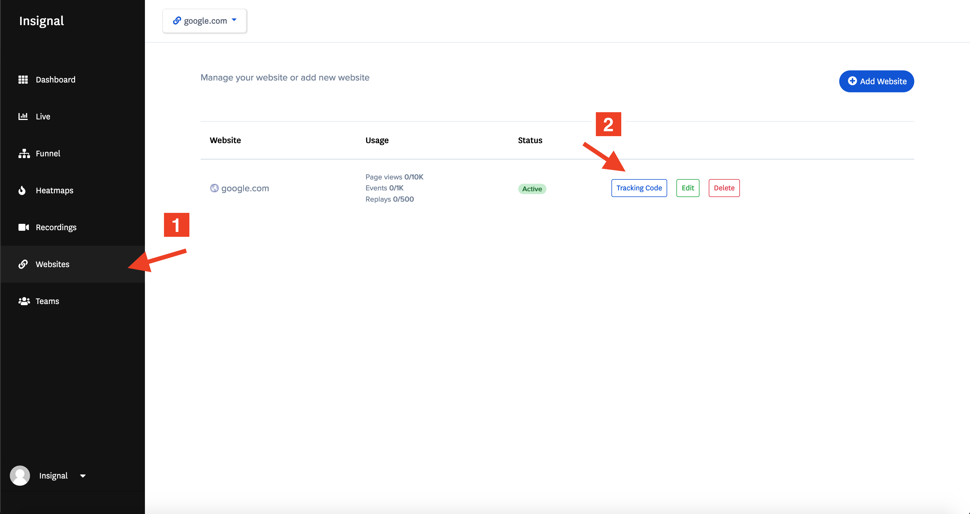
Task: Click the google.com website name in table
Action: tap(245, 189)
